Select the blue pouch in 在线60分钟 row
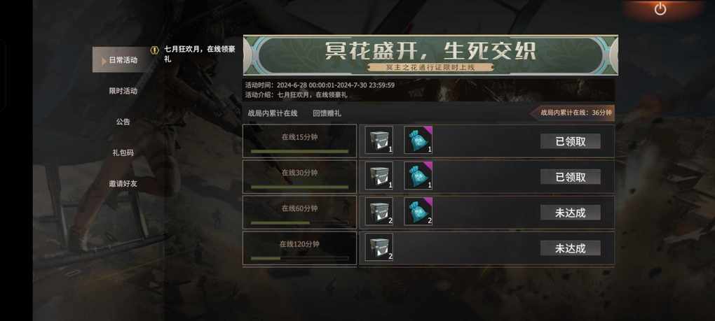715x321 pixels. (x=418, y=211)
